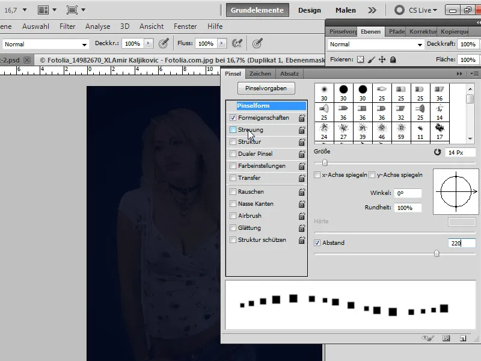Viewport: 481px width, 361px height.
Task: Open the Deckkr. opacity arrow
Action: point(149,43)
